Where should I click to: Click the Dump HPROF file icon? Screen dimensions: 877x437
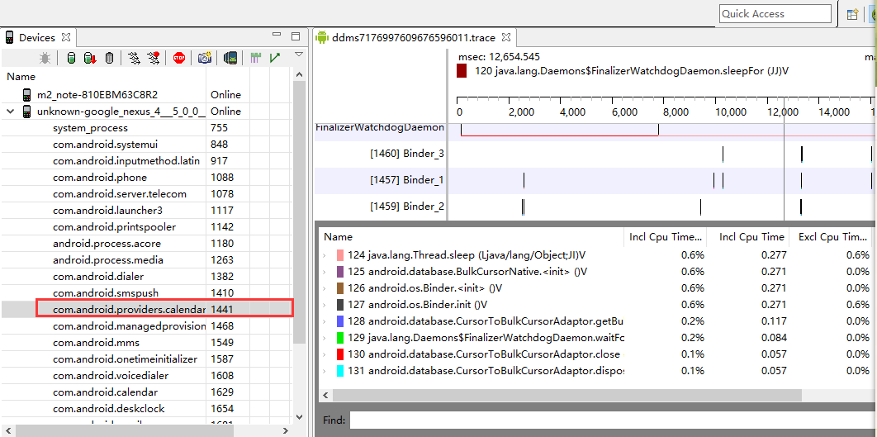click(90, 58)
